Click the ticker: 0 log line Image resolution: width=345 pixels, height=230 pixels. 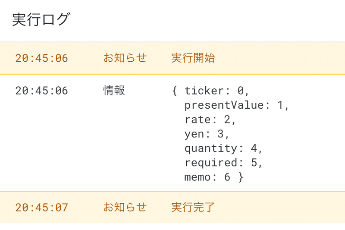coord(217,91)
